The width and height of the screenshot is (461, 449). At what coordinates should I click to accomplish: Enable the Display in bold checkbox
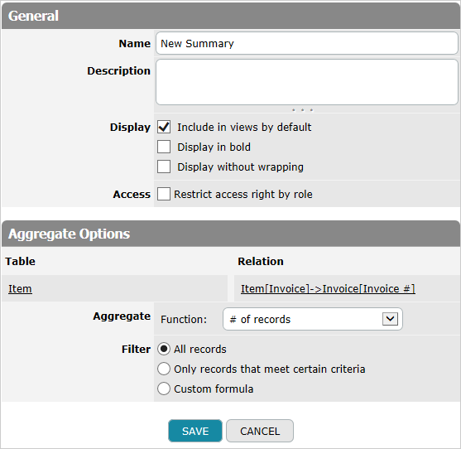[x=164, y=147]
